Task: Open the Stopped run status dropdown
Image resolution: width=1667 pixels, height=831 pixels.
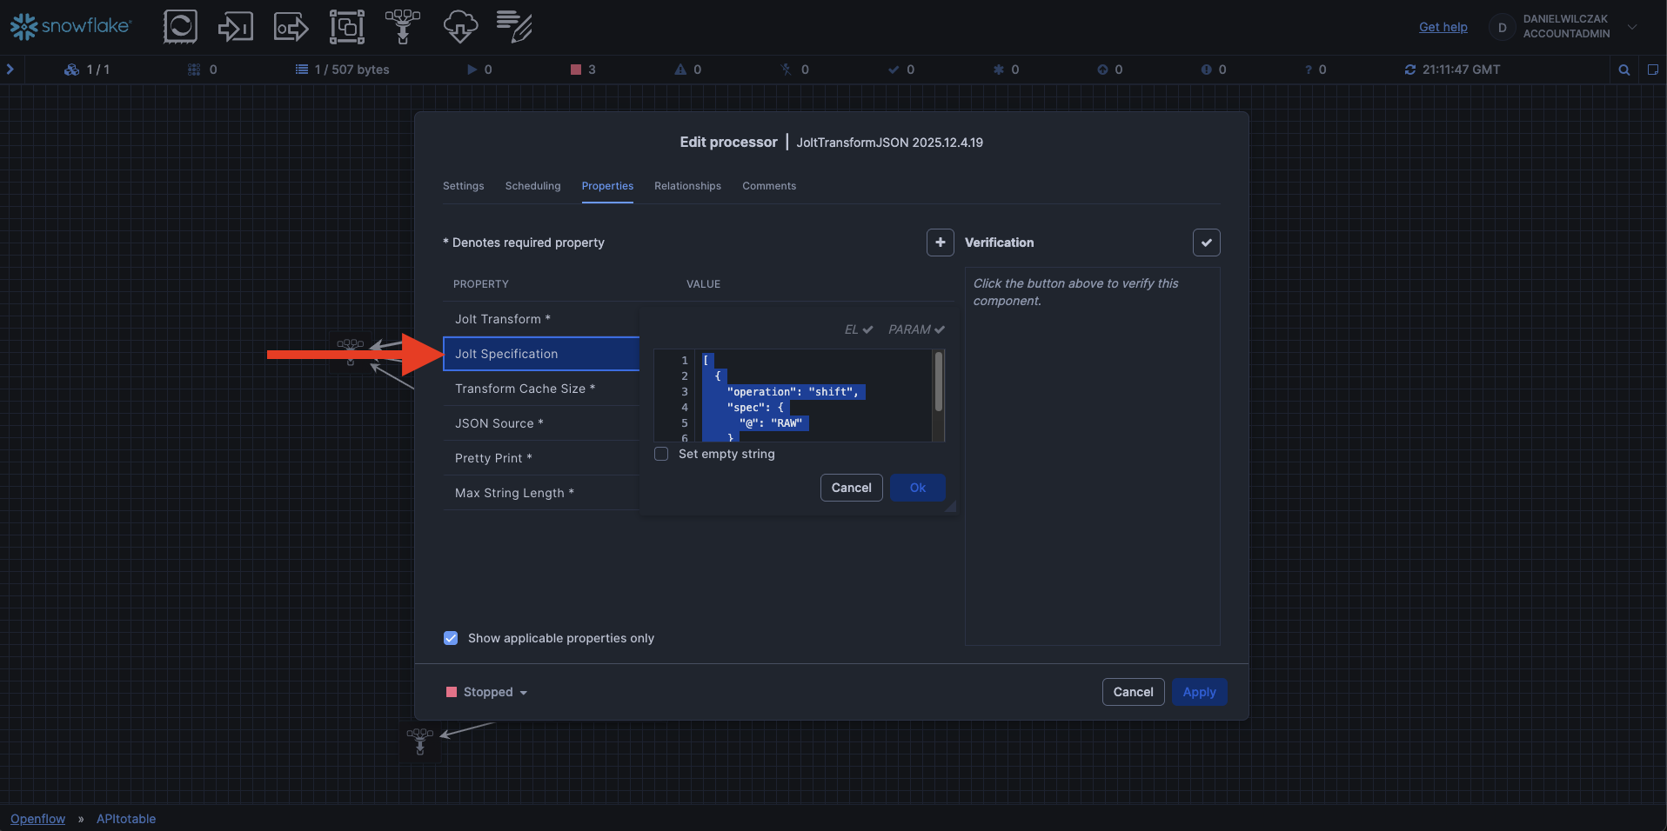Action: coord(487,692)
